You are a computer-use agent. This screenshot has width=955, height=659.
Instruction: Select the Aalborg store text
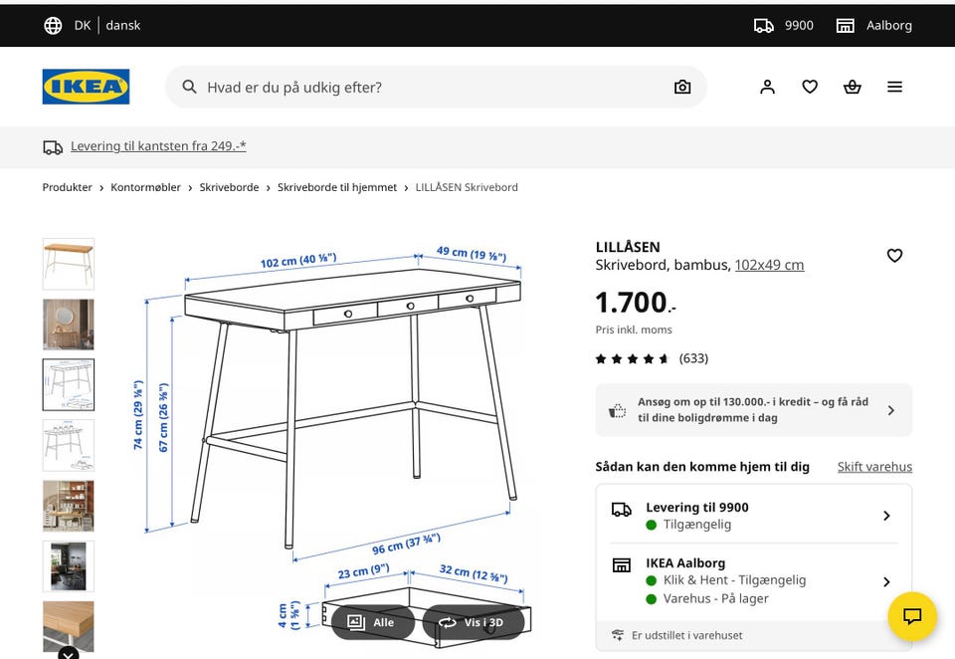(889, 26)
